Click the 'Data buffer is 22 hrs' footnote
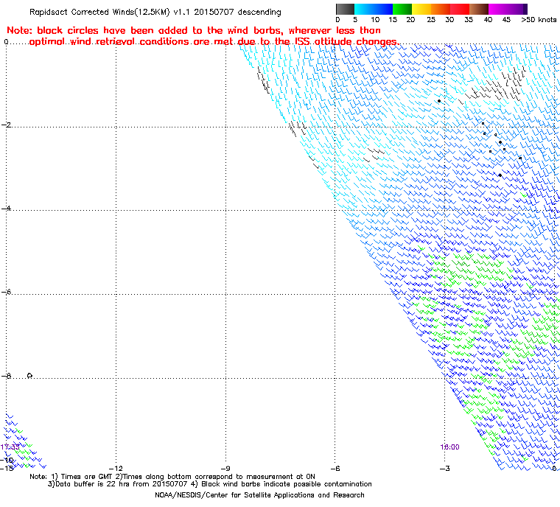 [210, 484]
